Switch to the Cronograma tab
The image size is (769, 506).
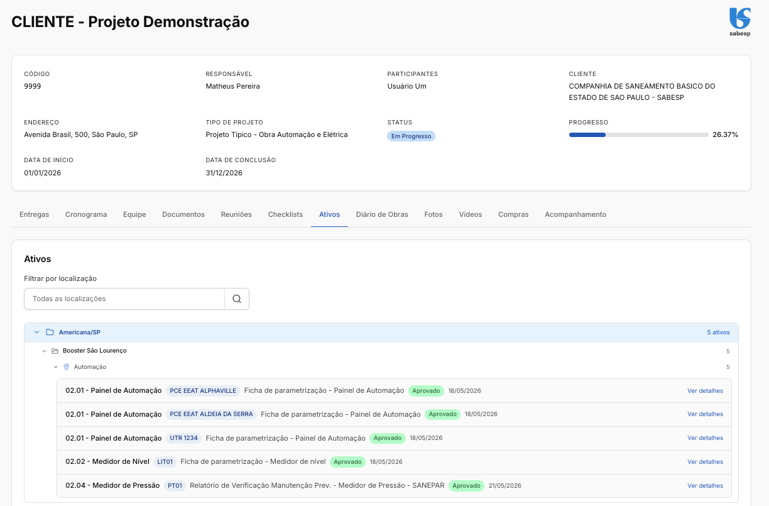pyautogui.click(x=86, y=214)
